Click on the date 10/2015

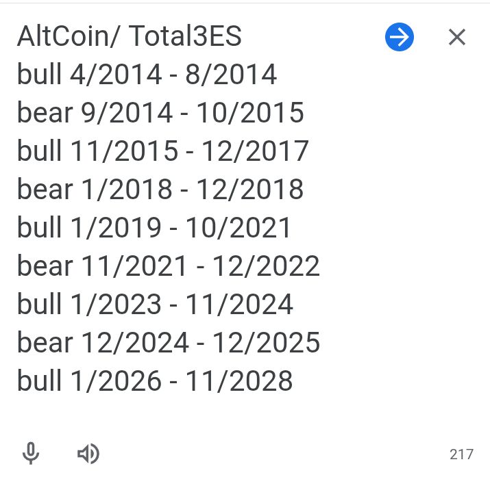point(249,113)
